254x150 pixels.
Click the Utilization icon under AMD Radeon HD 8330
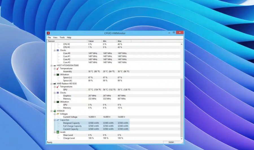tap(58, 102)
